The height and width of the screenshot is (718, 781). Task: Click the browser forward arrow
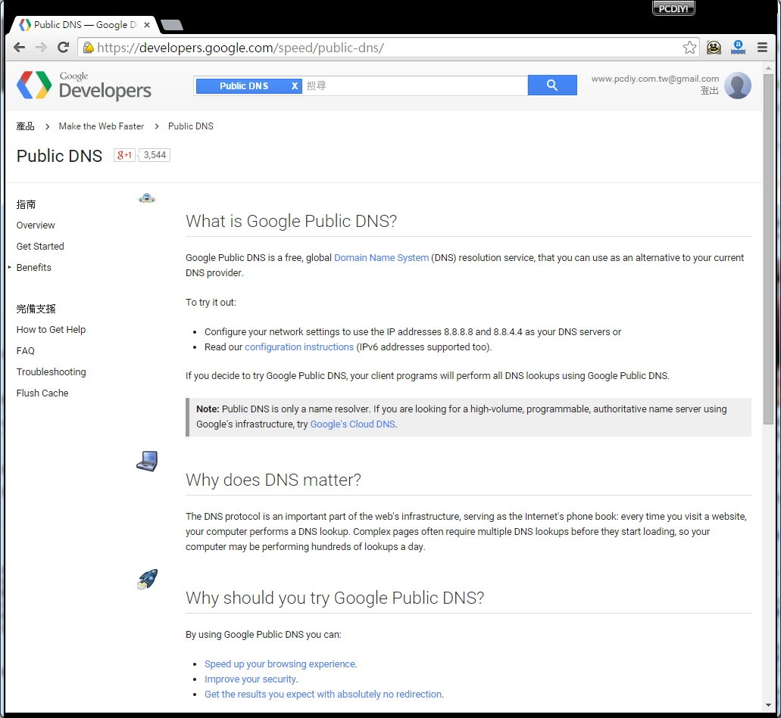pos(42,47)
